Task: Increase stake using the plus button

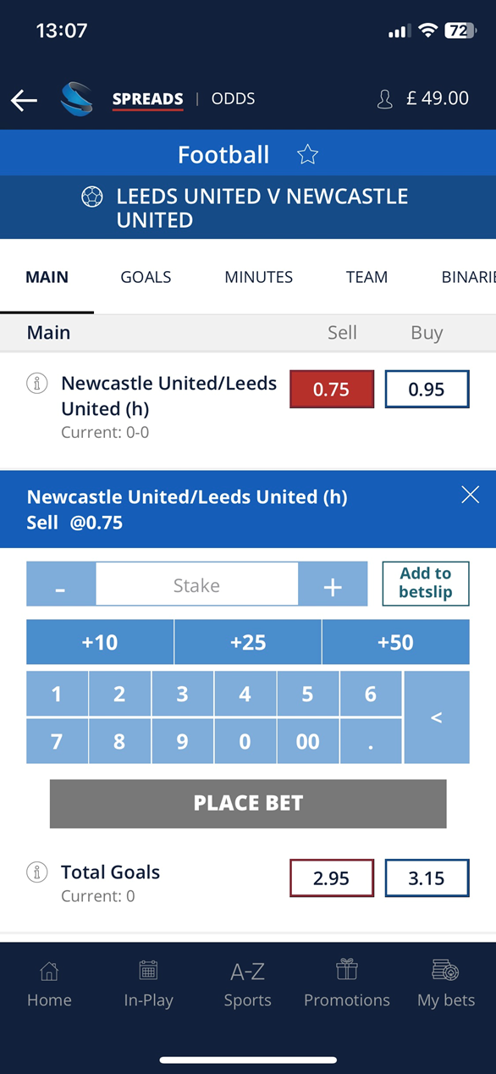Action: [333, 584]
